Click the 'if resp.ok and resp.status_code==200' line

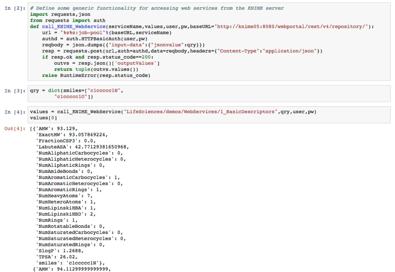[98, 57]
